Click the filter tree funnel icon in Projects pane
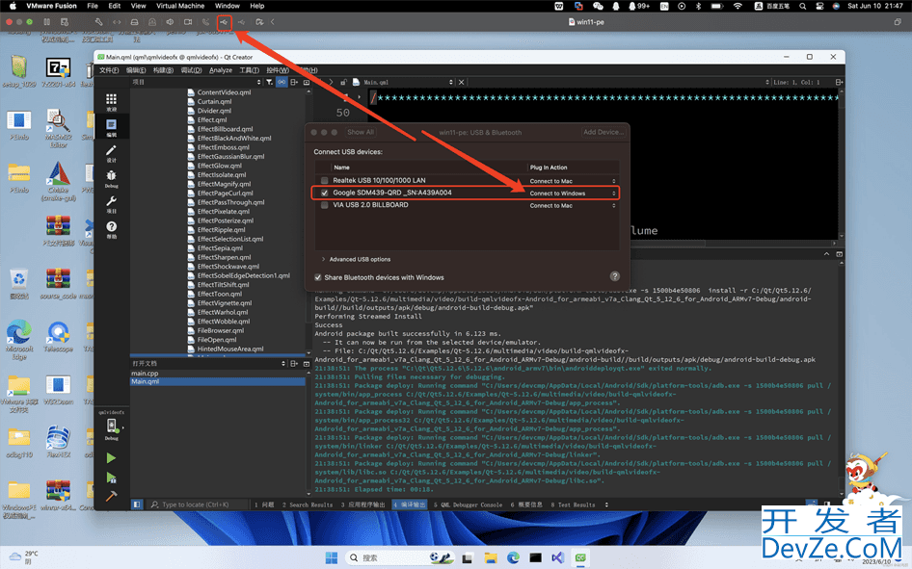This screenshot has width=912, height=569. (269, 82)
